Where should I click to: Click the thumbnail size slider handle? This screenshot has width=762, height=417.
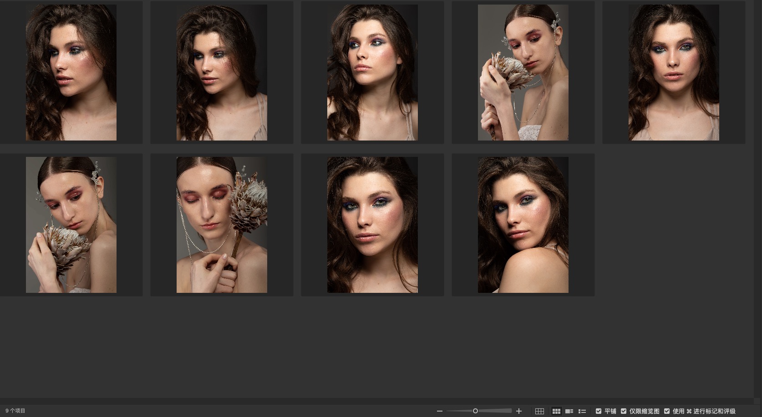(x=475, y=411)
